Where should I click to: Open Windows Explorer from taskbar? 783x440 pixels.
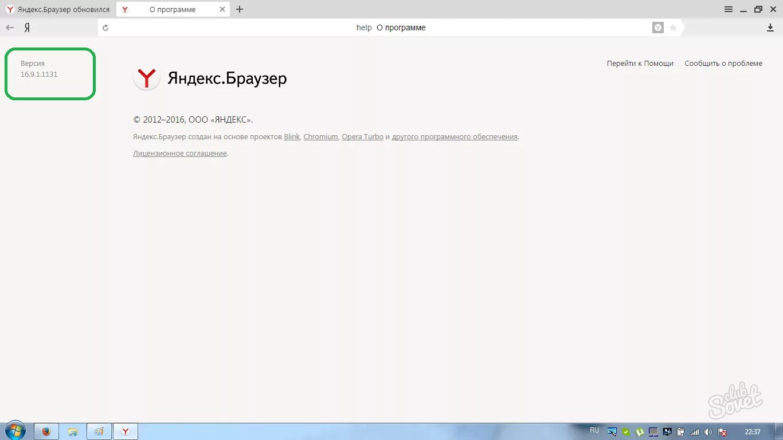point(73,431)
